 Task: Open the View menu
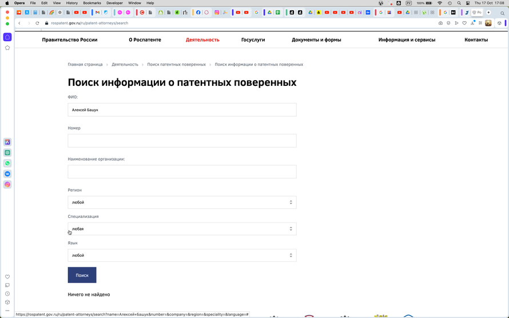point(57,3)
